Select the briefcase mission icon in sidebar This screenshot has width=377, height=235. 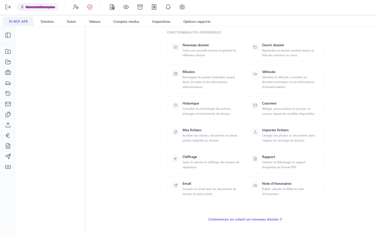pos(8,72)
